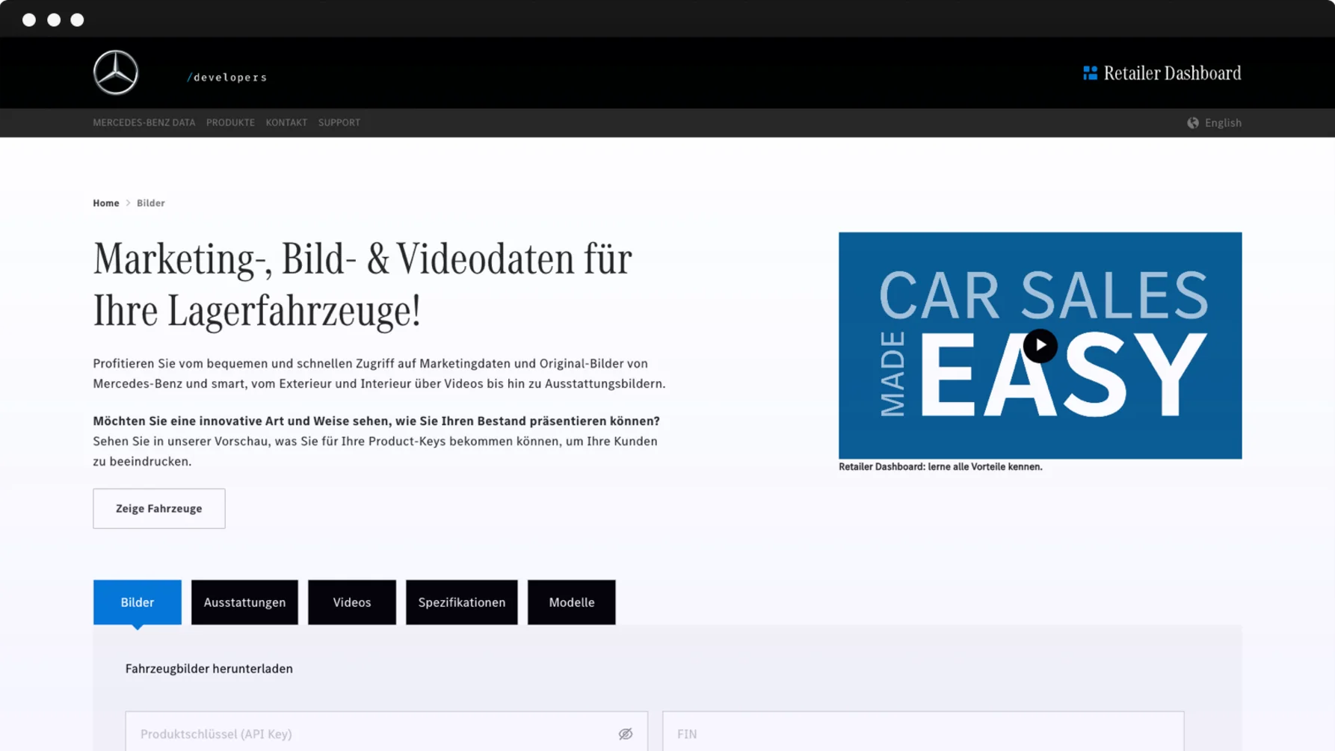Open the SUPPORT menu

tap(339, 123)
